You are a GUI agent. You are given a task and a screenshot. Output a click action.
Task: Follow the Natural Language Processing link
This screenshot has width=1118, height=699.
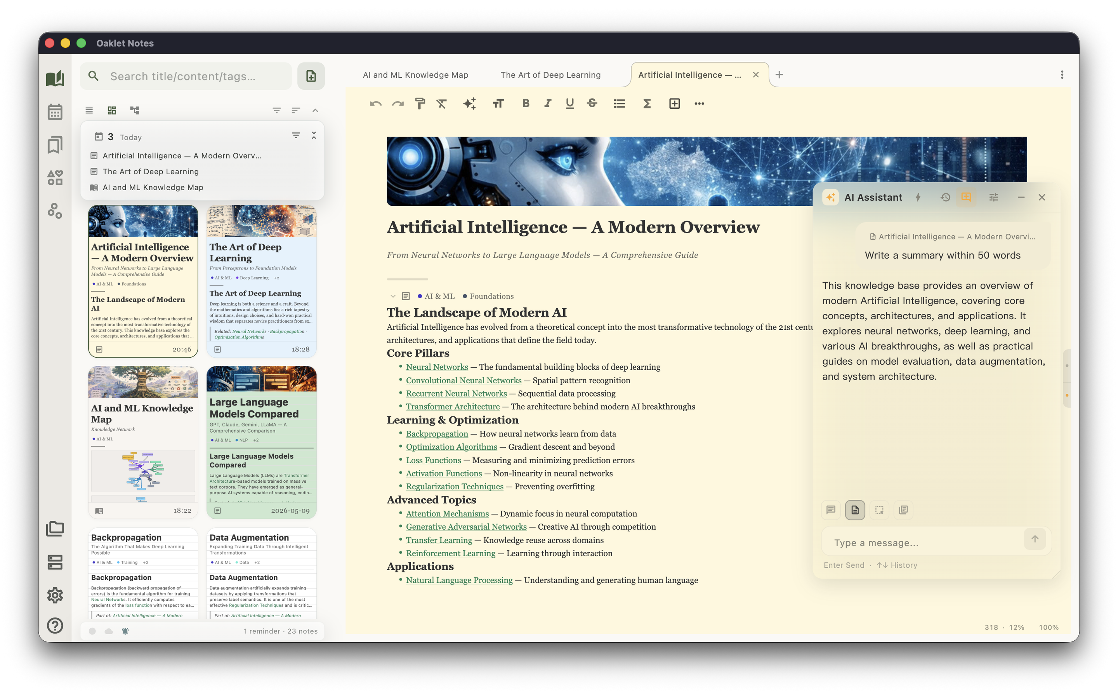[x=459, y=580]
